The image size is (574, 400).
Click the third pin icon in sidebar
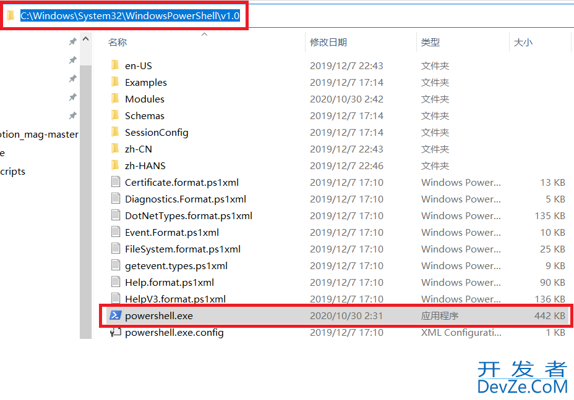click(73, 78)
